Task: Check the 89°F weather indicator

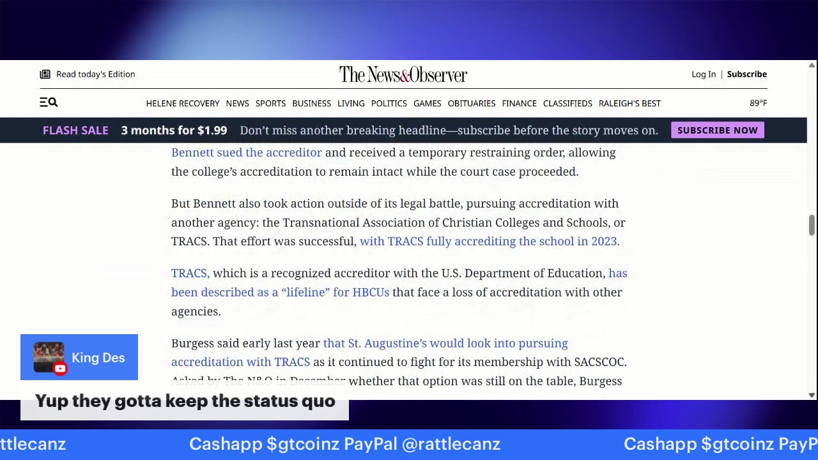Action: (x=758, y=103)
